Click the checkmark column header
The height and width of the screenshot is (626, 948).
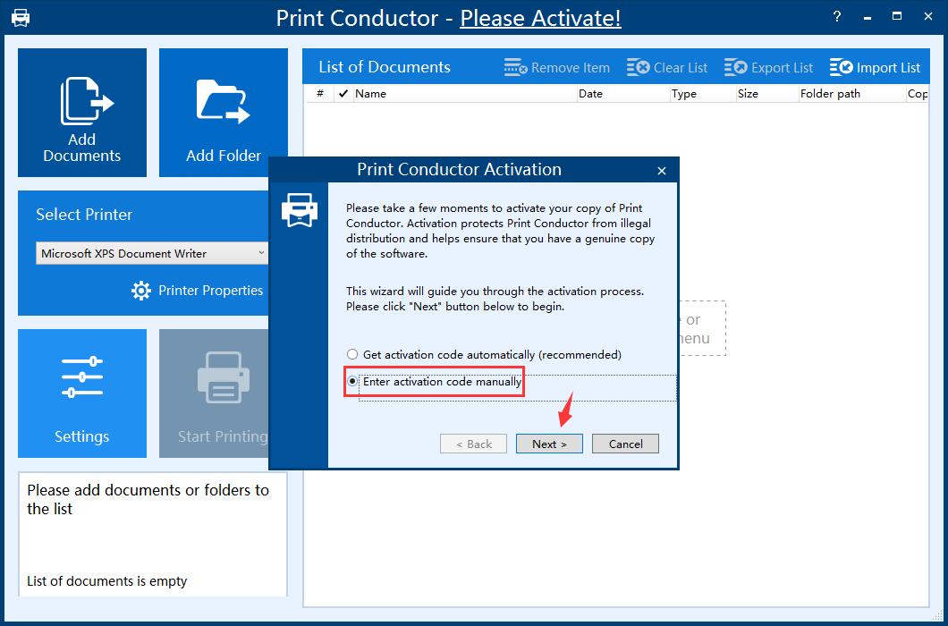(x=343, y=94)
